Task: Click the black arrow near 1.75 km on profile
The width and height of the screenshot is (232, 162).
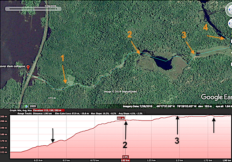Action: click(x=213, y=125)
